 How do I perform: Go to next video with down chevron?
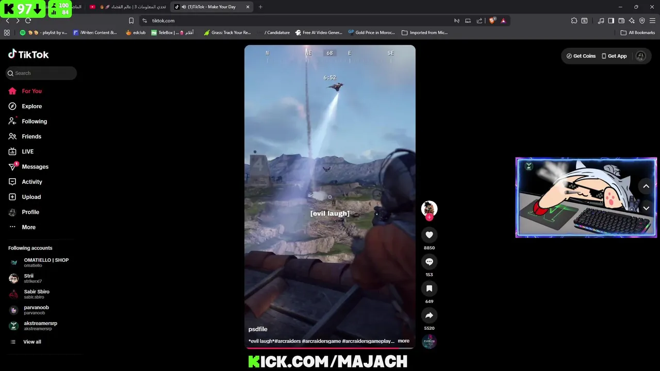tap(646, 208)
